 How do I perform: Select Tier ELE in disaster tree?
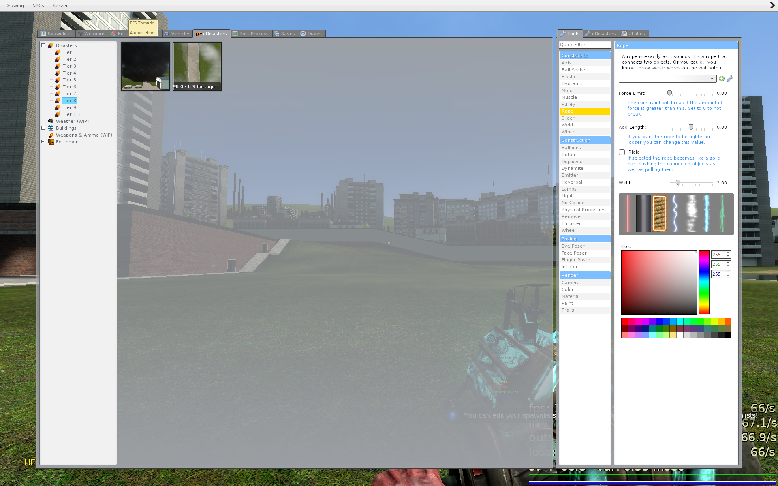pyautogui.click(x=72, y=114)
